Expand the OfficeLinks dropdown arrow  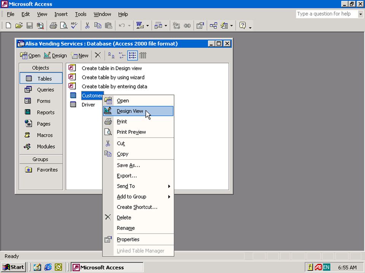148,25
